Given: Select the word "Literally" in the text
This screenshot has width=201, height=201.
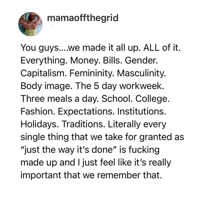Looking at the screenshot, I should pos(124,124).
